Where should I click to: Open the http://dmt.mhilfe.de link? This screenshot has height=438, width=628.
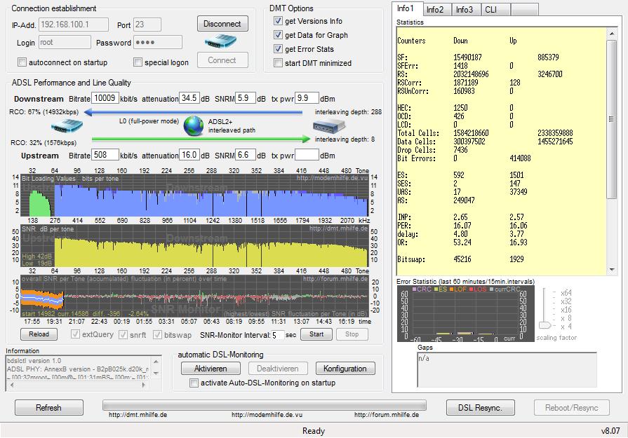tap(138, 415)
